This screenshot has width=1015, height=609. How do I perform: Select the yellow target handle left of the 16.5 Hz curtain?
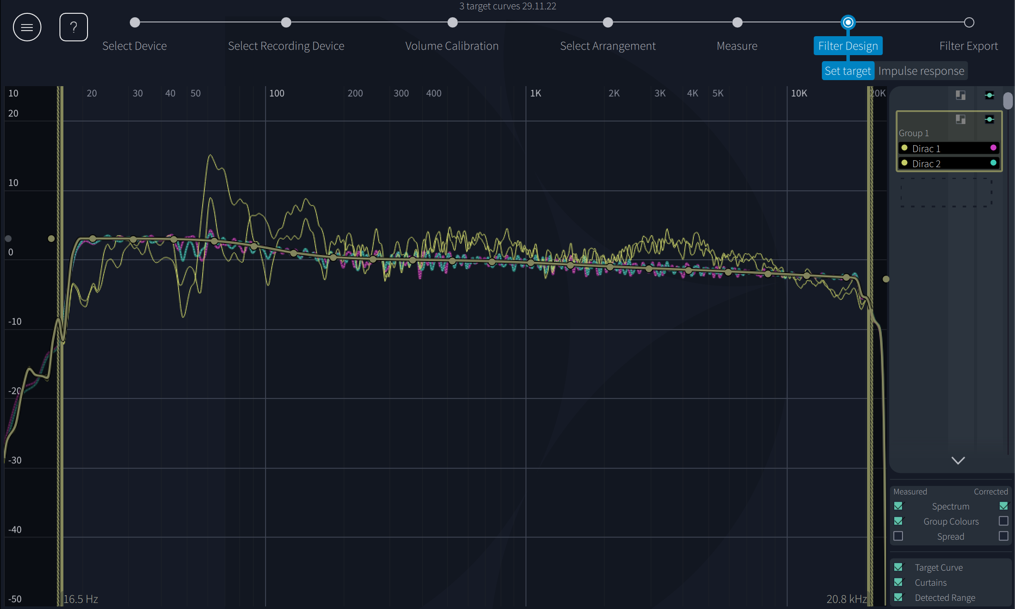[x=51, y=239]
